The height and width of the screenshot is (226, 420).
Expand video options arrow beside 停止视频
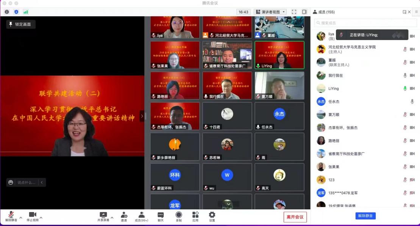[41, 218]
